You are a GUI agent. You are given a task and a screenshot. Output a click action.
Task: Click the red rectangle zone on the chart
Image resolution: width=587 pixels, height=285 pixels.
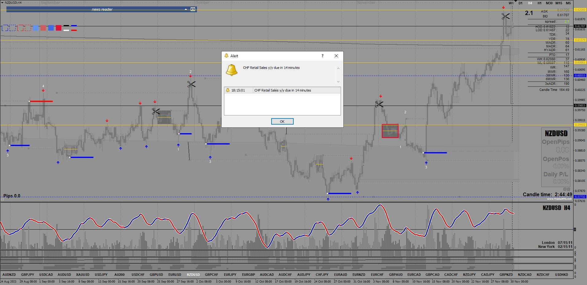pos(390,131)
